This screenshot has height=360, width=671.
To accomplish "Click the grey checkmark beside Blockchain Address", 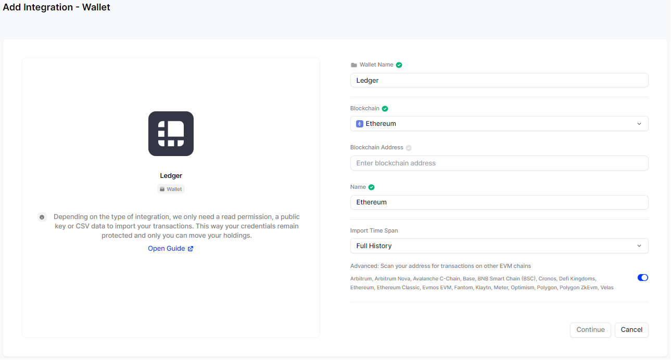I will point(409,148).
